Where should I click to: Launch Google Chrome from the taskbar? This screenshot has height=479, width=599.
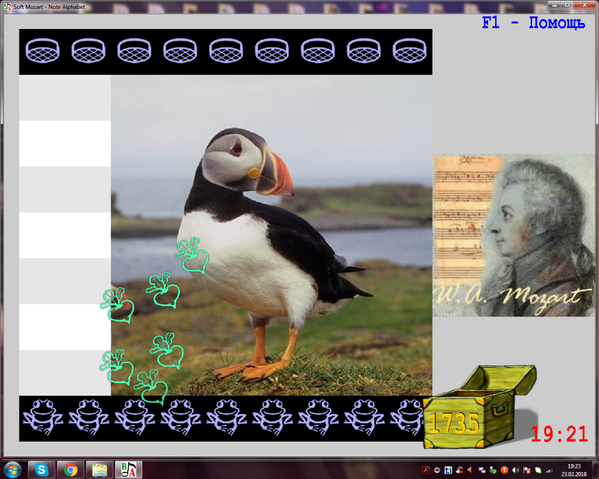click(x=70, y=470)
